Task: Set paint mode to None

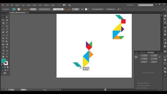Action: [x=8, y=67]
